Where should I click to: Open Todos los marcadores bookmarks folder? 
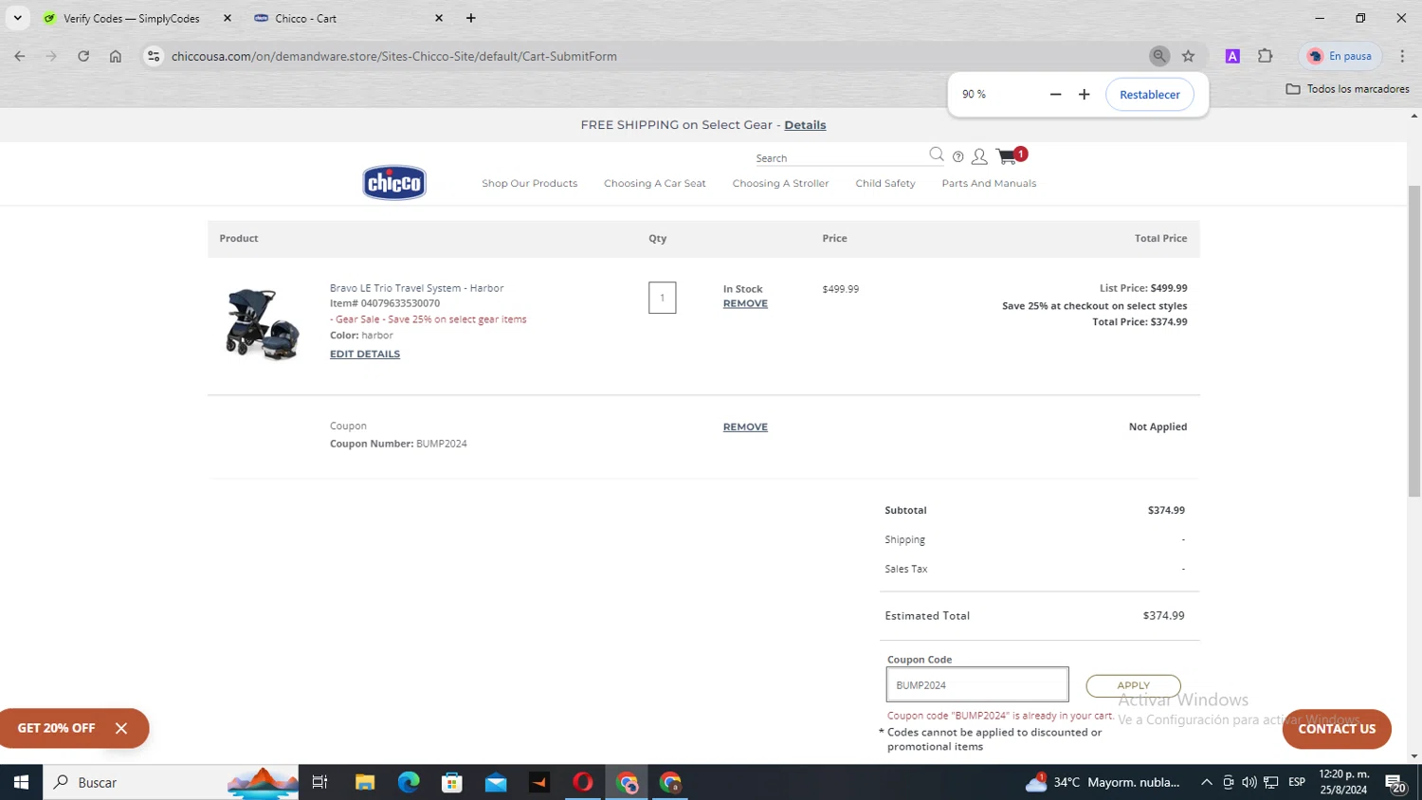tap(1347, 88)
